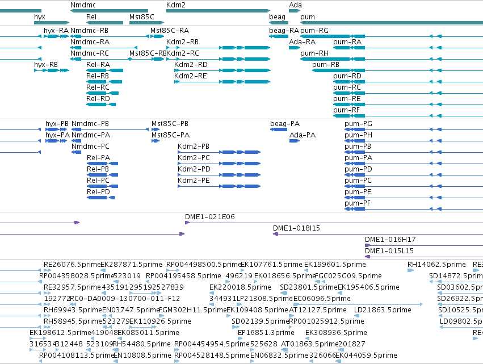The width and height of the screenshot is (483, 364).
Task: Select the Ada gene feature
Action: coord(295,11)
